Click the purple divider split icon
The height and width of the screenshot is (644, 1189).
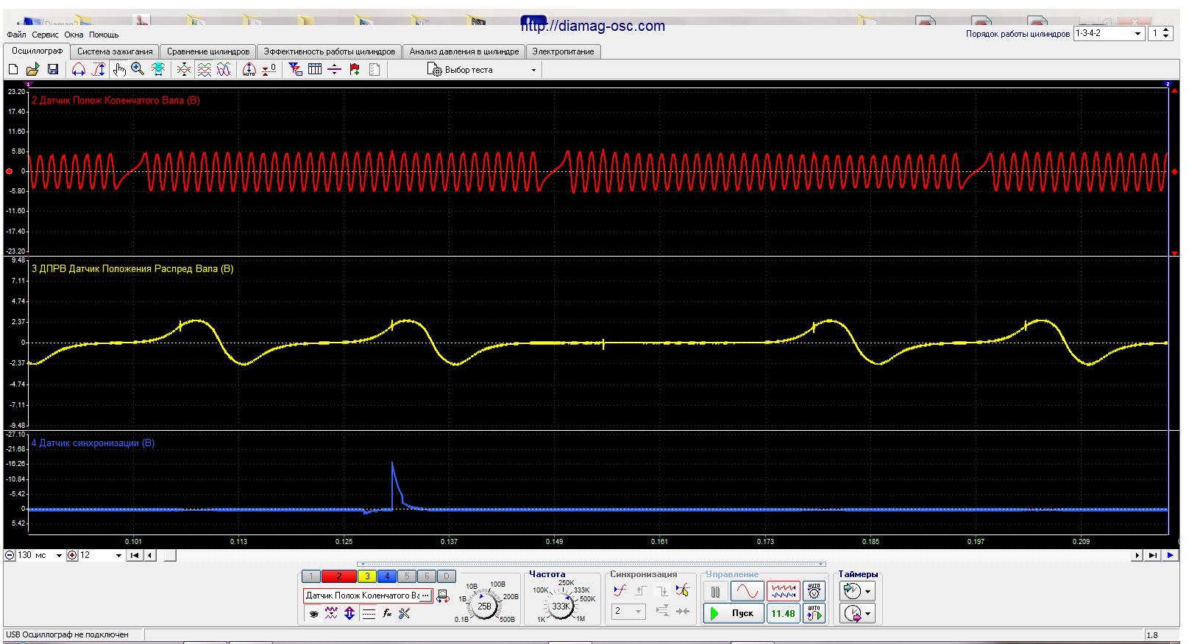334,69
